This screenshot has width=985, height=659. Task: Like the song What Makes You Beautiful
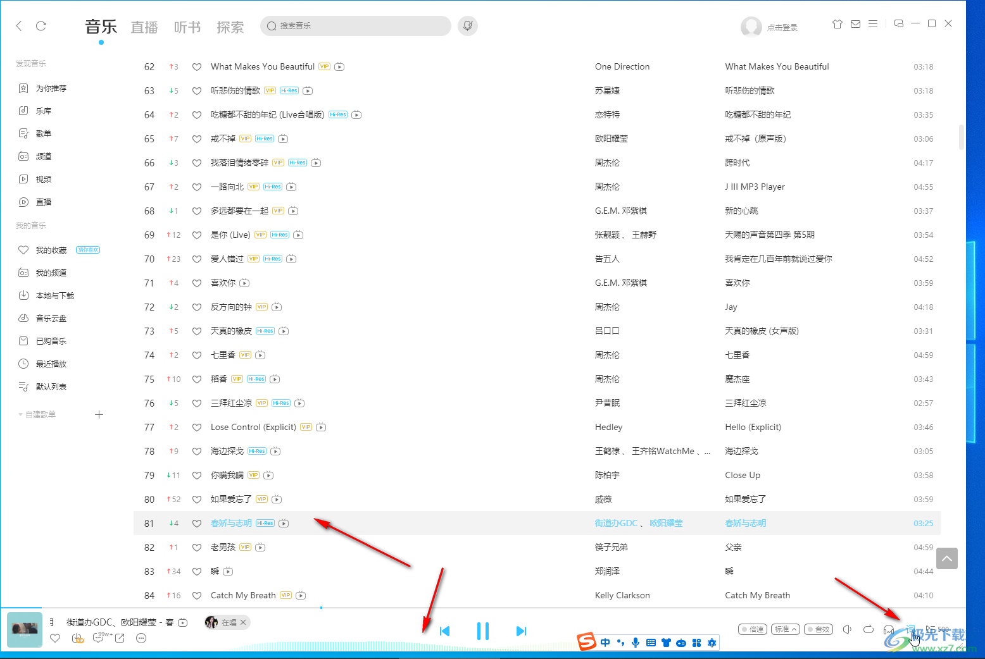coord(197,66)
